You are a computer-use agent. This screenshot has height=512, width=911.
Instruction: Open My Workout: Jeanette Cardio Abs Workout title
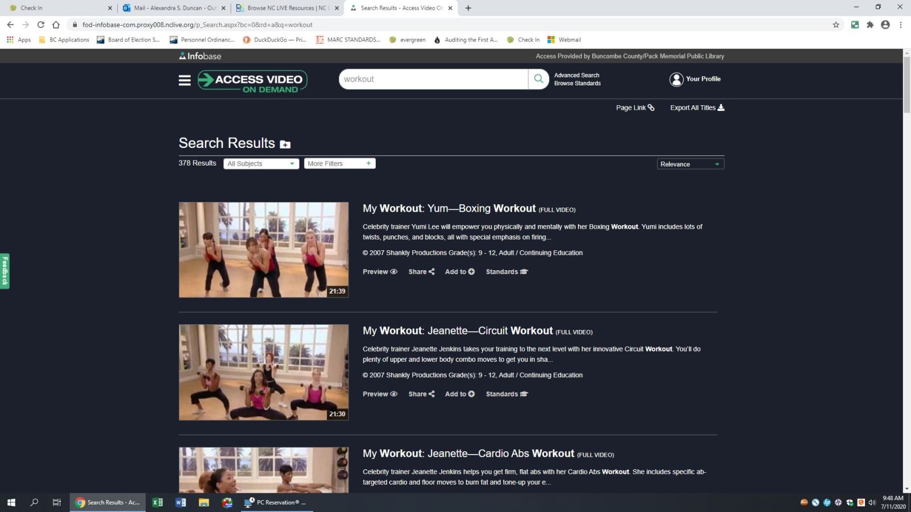(469, 453)
